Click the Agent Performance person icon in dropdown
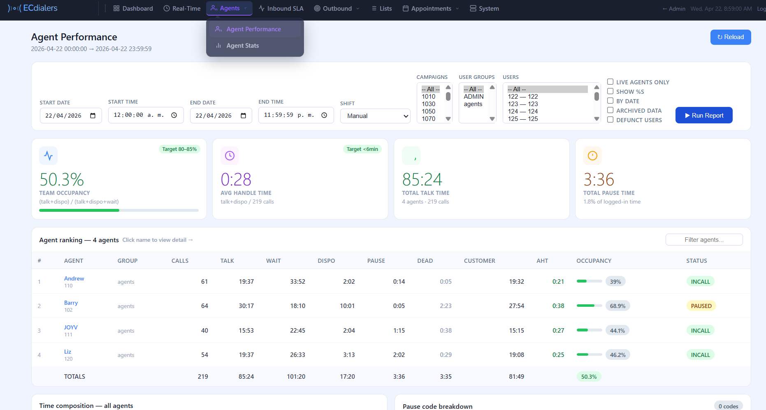The width and height of the screenshot is (766, 410). [218, 29]
